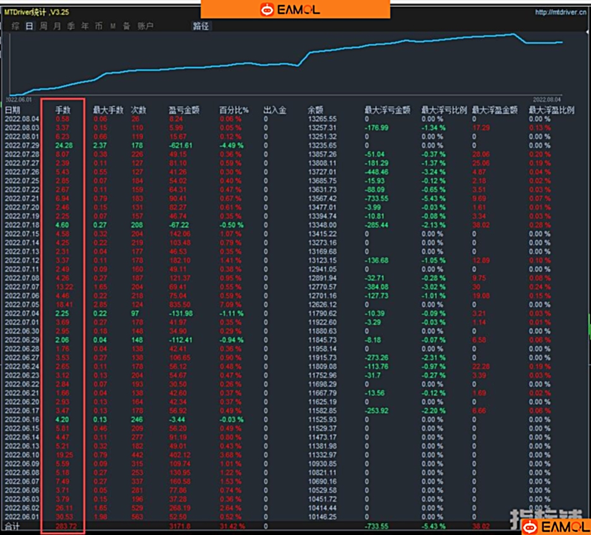Click the -621.61 profit/loss value
The height and width of the screenshot is (535, 591).
181,145
